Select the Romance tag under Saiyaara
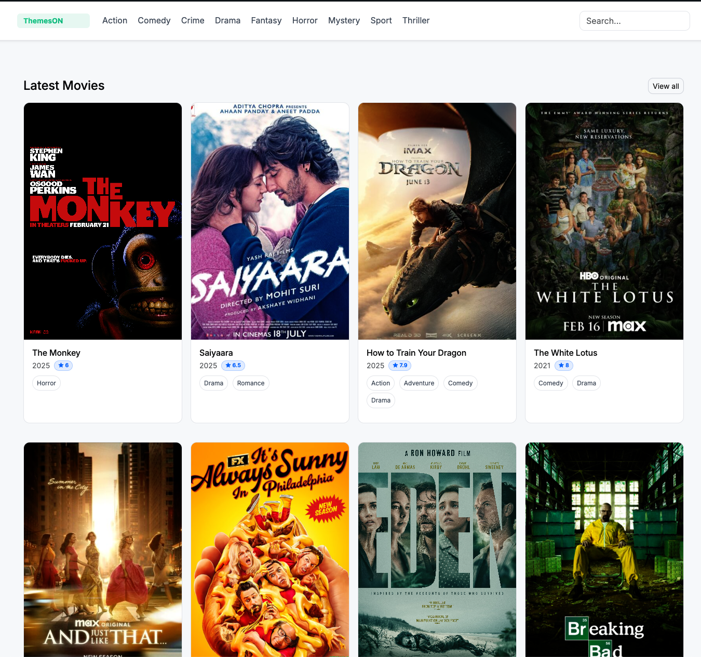 (251, 383)
